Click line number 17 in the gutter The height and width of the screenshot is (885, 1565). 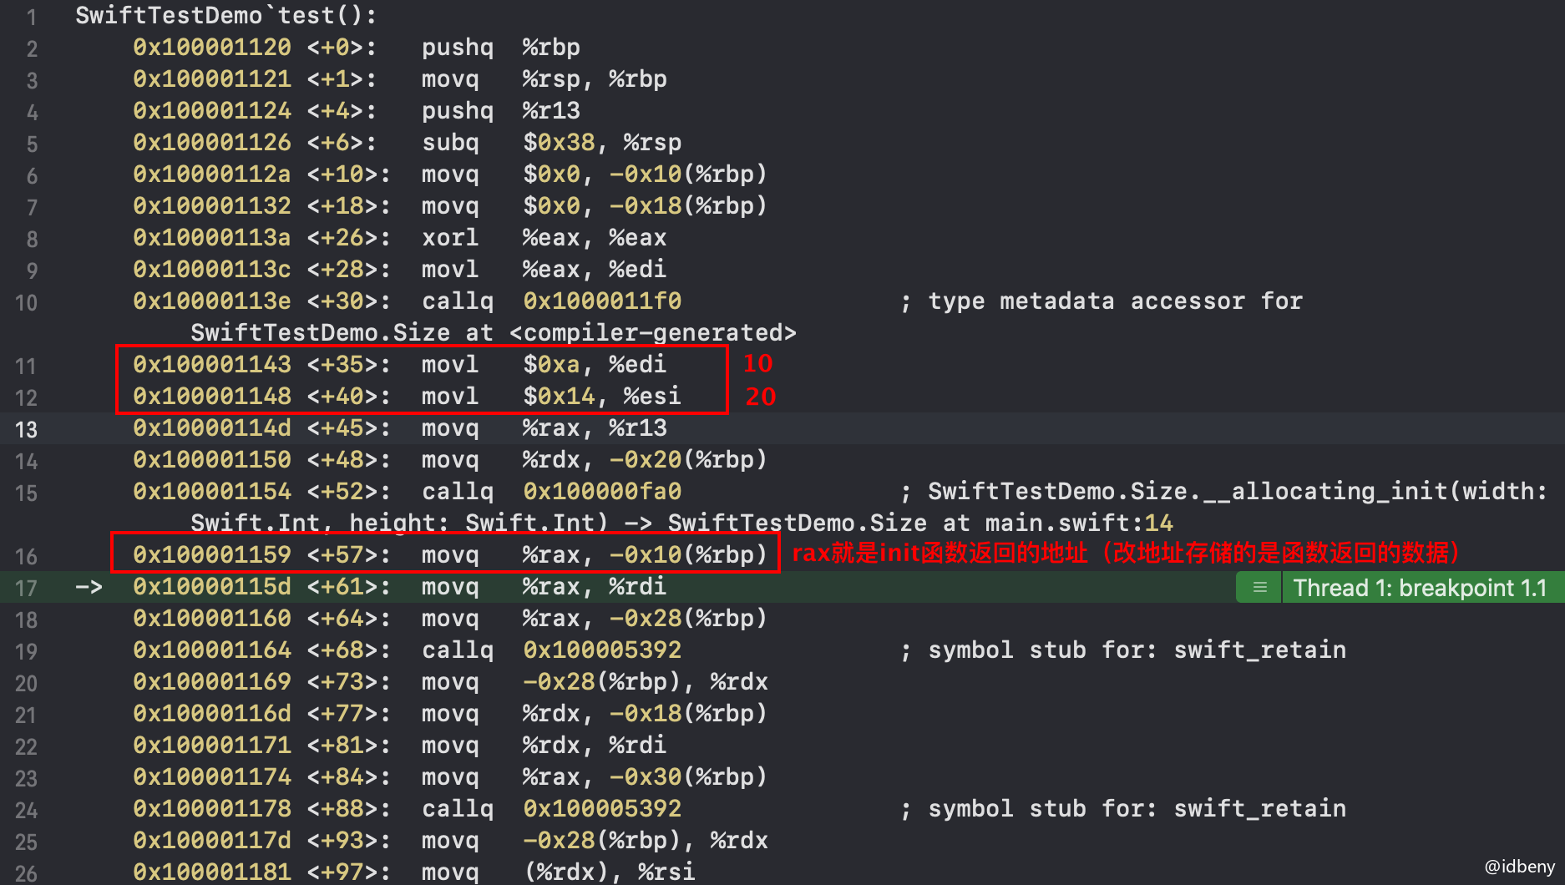point(26,588)
